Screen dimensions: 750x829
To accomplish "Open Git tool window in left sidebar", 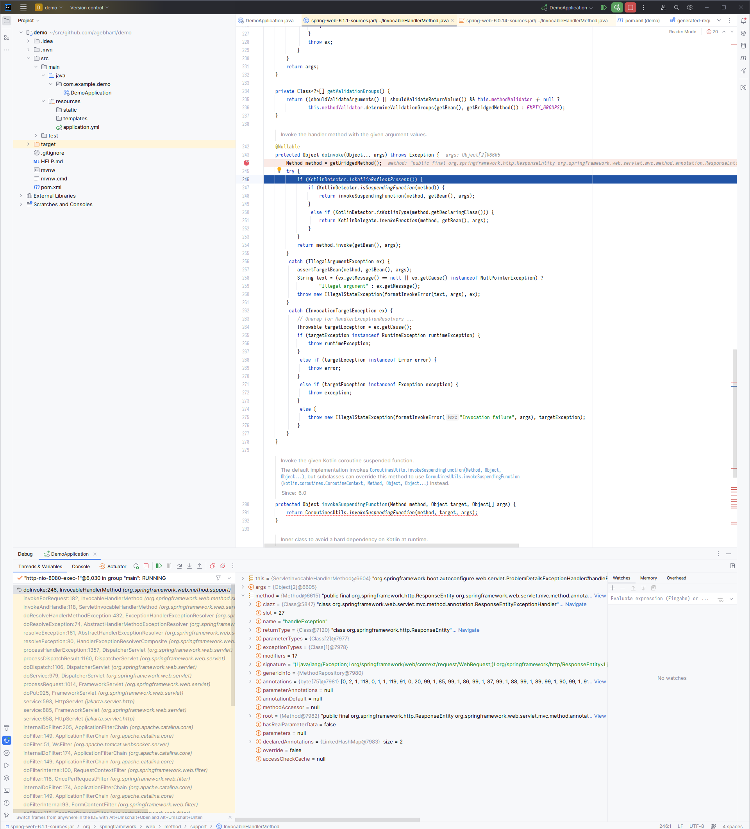I will coord(7,815).
